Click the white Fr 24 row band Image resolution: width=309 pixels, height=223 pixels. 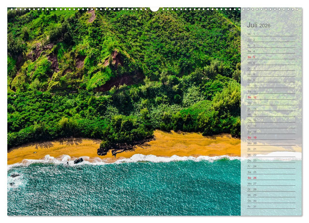(x=270, y=167)
